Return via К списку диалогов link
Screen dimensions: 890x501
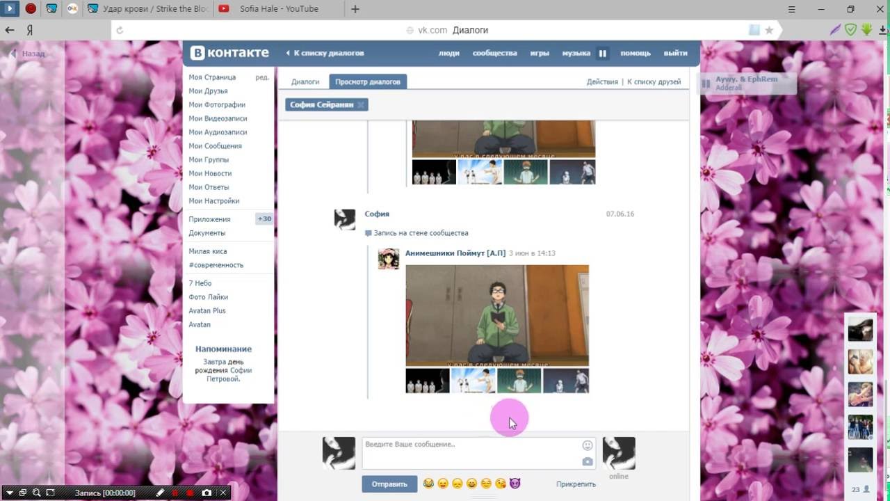[x=325, y=53]
